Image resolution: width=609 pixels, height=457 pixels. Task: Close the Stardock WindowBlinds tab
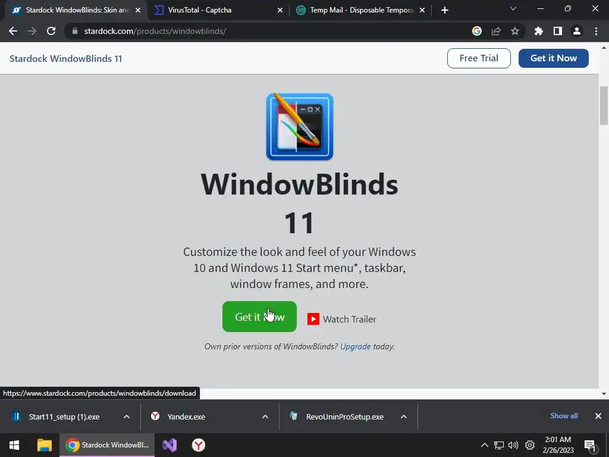coord(138,10)
